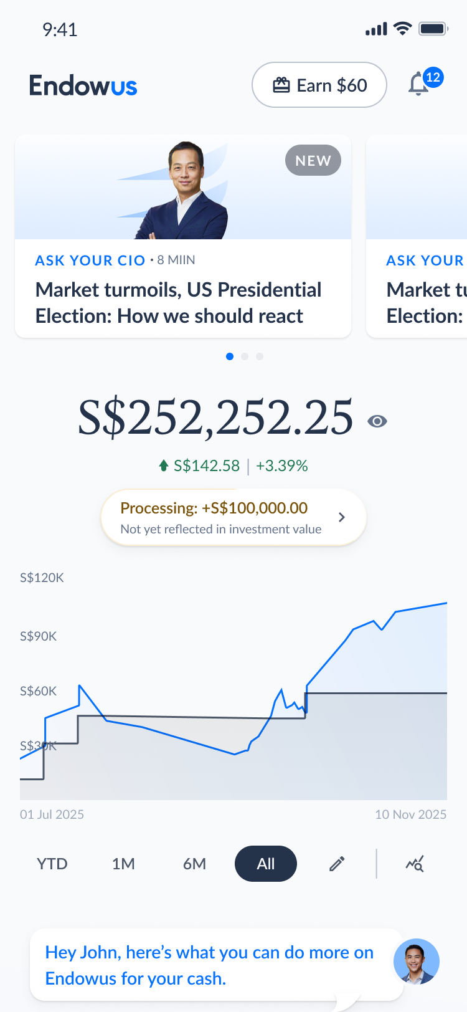
Task: Switch chart range to 6M
Action: [194, 864]
